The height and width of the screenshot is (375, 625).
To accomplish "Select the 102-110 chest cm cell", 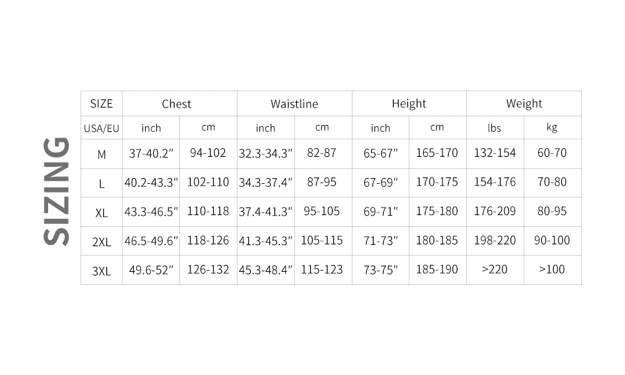I will pyautogui.click(x=208, y=182).
